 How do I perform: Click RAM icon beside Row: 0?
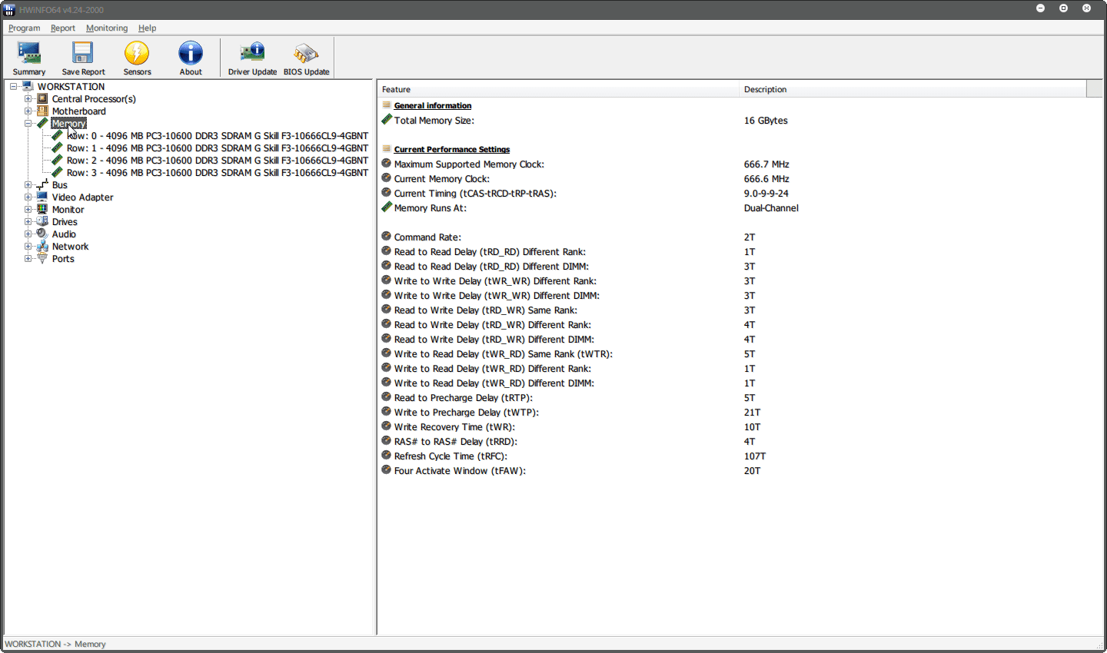57,136
